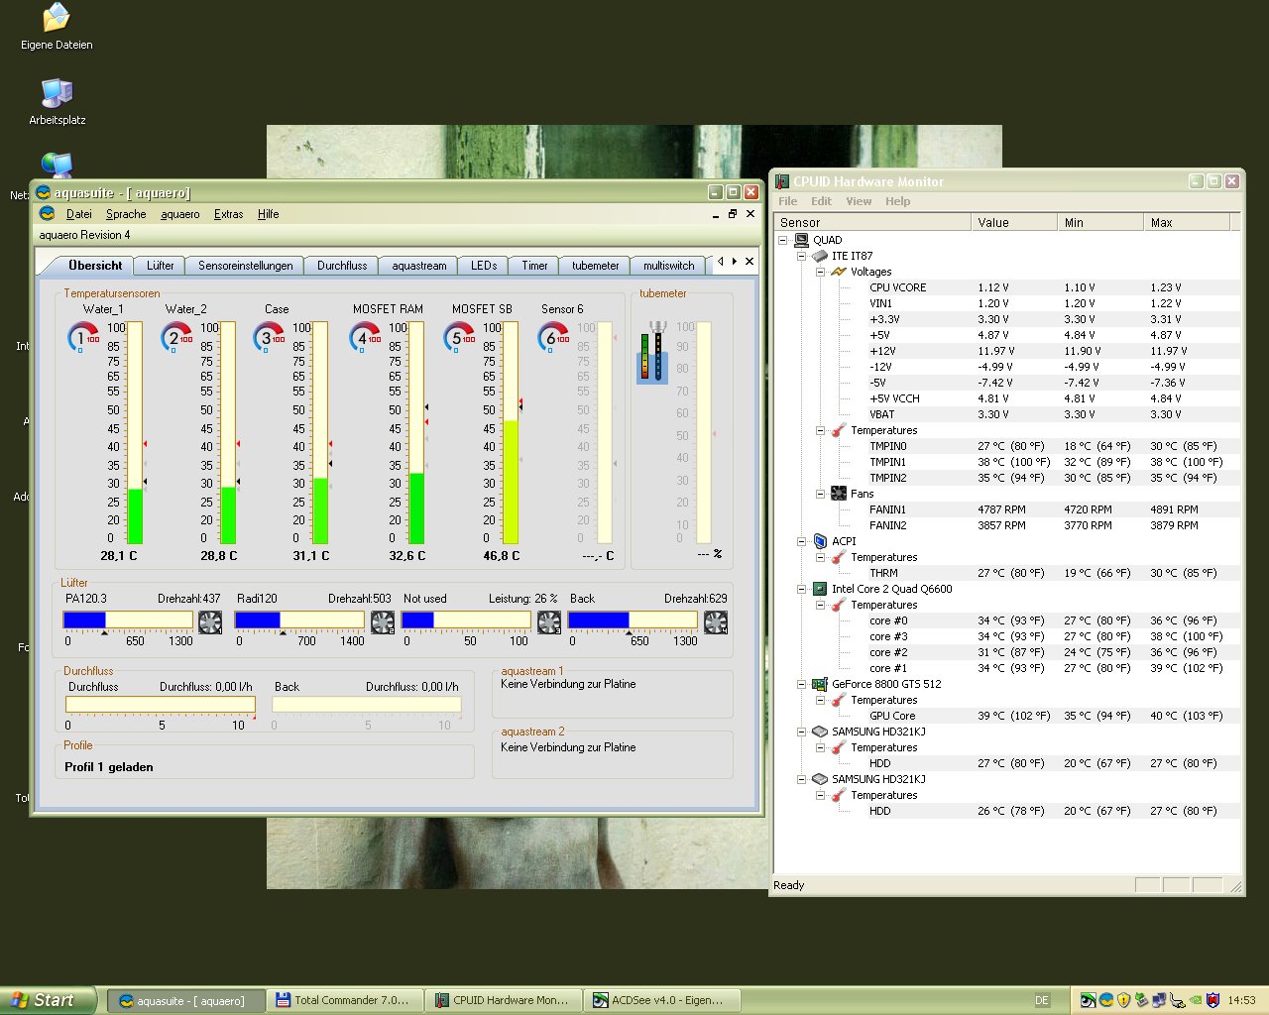Image resolution: width=1269 pixels, height=1015 pixels.
Task: Switch to the LEDs tab
Action: [484, 266]
